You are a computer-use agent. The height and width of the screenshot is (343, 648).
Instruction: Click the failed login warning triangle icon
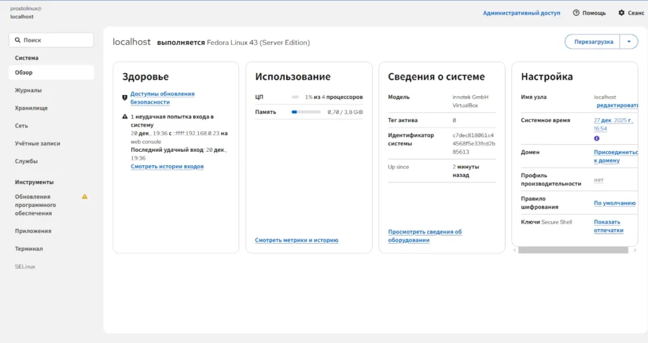coord(125,117)
